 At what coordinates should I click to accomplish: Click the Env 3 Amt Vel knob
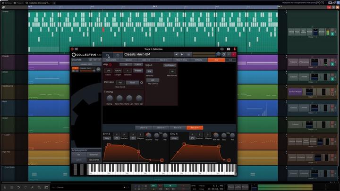[x=149, y=135]
